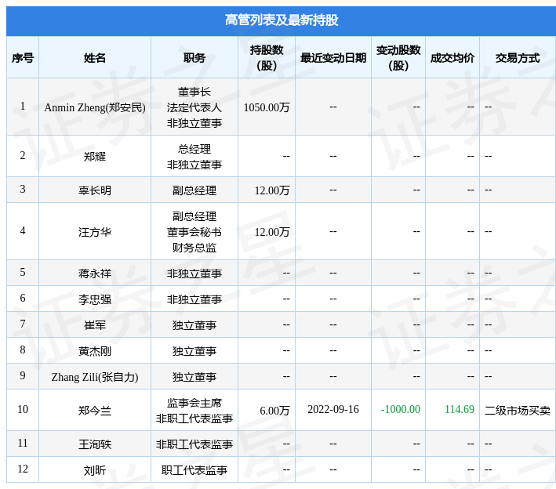Select the name 郑今兰

click(95, 411)
